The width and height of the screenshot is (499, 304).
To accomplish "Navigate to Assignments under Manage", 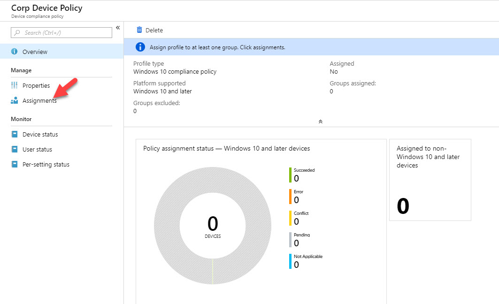I will pyautogui.click(x=38, y=100).
